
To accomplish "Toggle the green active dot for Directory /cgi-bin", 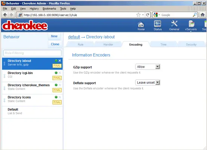I will 56,73.
